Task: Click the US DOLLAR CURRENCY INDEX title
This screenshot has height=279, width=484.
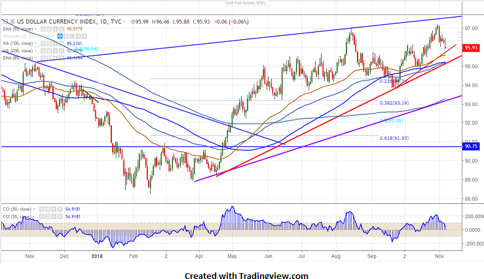Action: (x=56, y=22)
